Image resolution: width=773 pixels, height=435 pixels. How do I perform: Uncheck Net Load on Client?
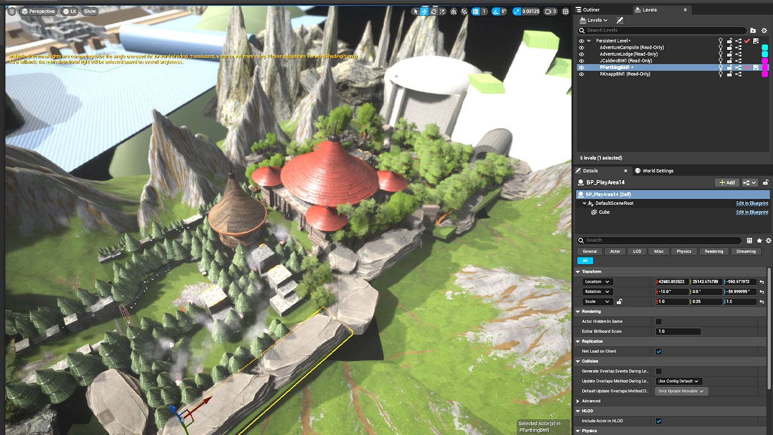click(x=659, y=351)
